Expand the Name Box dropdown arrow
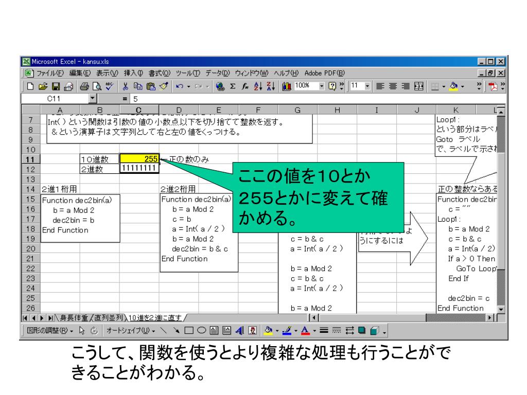Viewport: 527px width, 395px height. pyautogui.click(x=93, y=99)
